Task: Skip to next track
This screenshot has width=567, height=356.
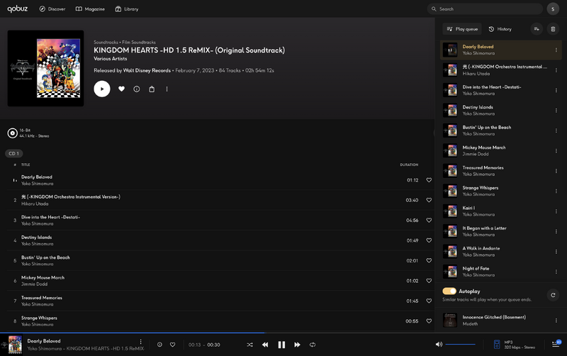Action: (x=297, y=345)
